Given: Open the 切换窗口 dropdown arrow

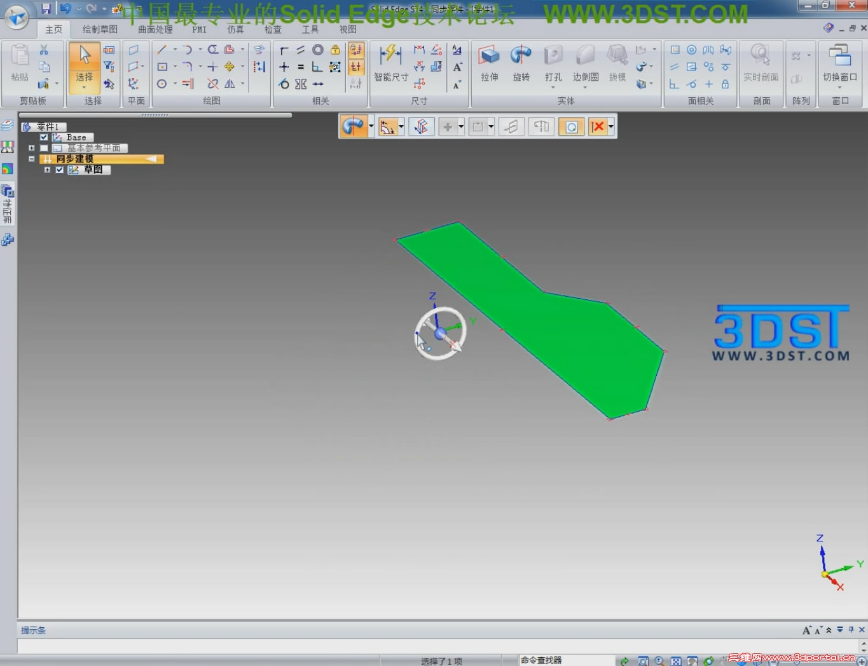Looking at the screenshot, I should 840,87.
